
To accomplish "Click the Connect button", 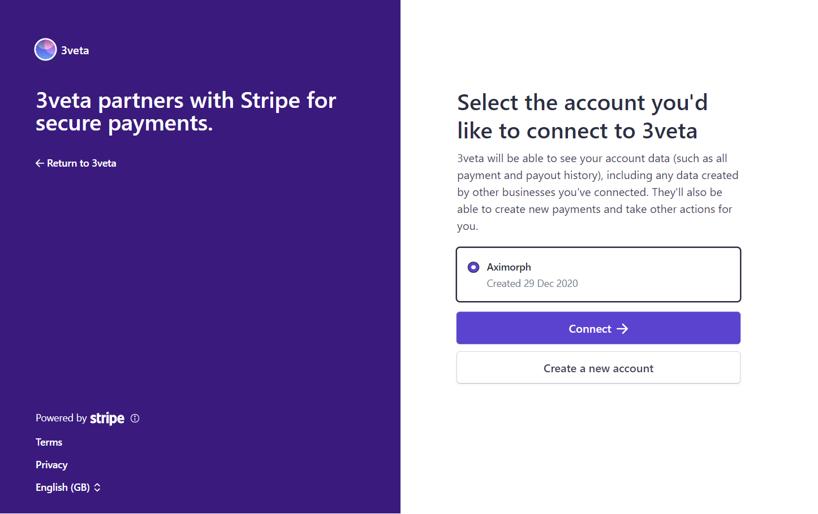I will [x=598, y=328].
